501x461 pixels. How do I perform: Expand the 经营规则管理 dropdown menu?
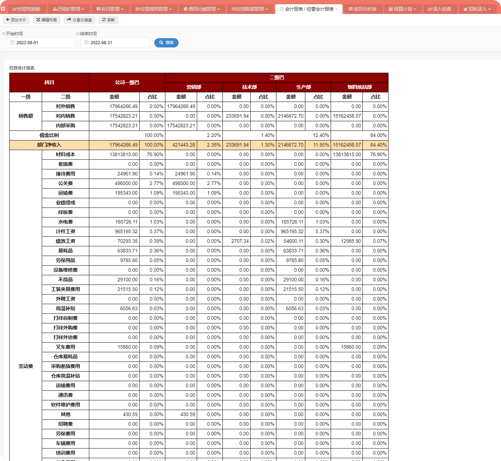pyautogui.click(x=154, y=9)
